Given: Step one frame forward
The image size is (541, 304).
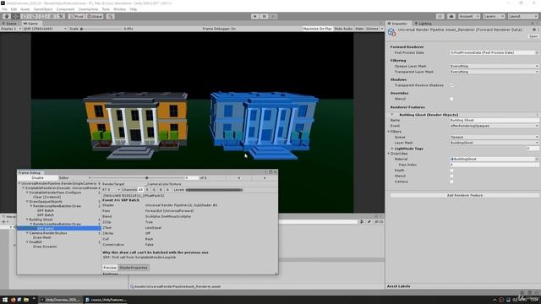Looking at the screenshot, I should click(x=273, y=16).
